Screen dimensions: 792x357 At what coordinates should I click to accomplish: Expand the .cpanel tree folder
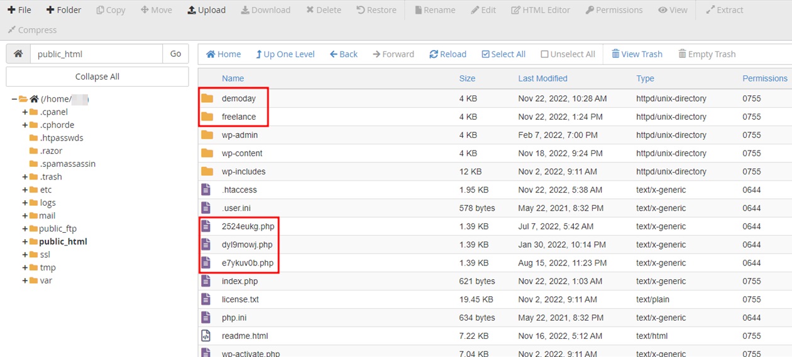[x=25, y=112]
